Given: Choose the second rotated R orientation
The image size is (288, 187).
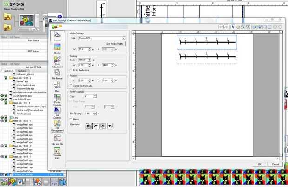Looking at the screenshot, I should tap(95, 126).
